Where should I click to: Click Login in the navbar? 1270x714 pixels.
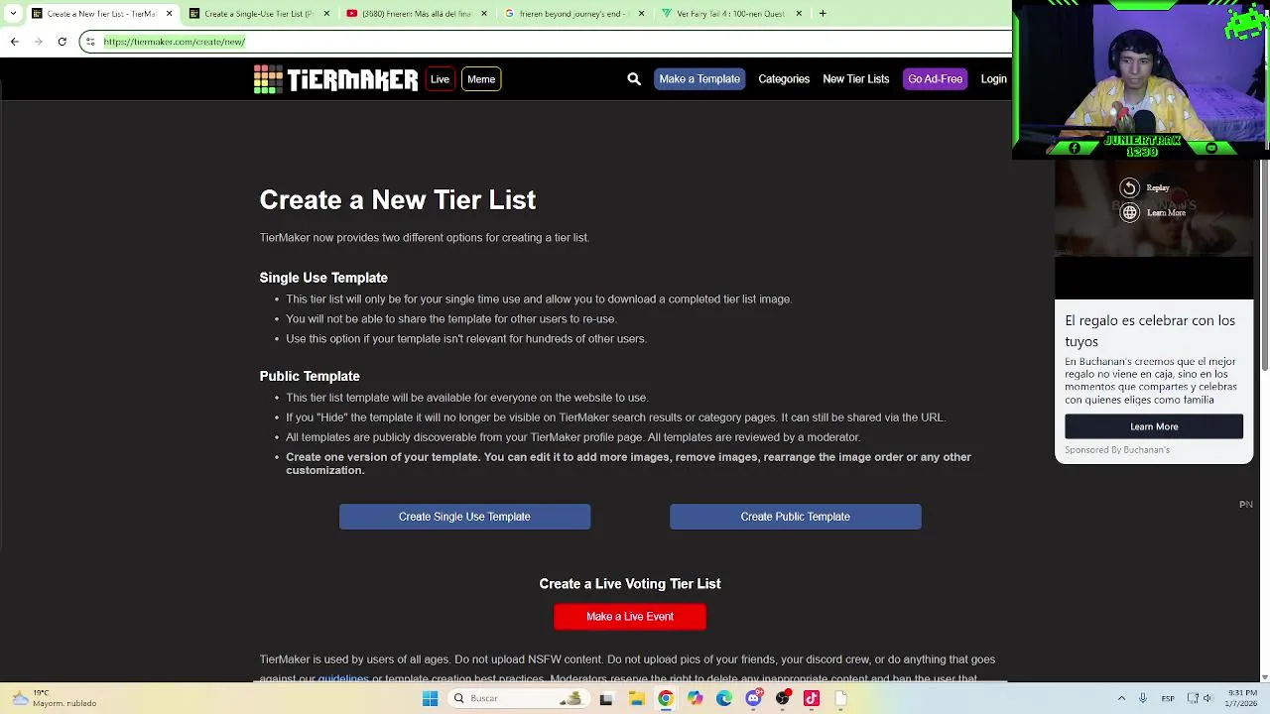click(993, 79)
